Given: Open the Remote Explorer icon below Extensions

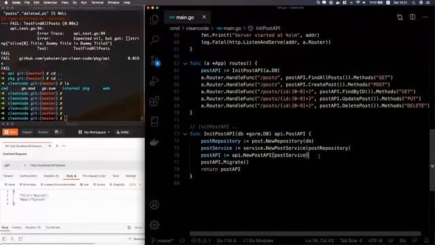Looking at the screenshot, I should (154, 122).
